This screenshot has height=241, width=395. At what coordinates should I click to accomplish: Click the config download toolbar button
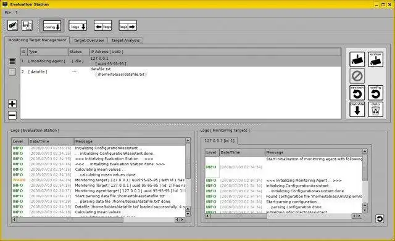coord(52,26)
